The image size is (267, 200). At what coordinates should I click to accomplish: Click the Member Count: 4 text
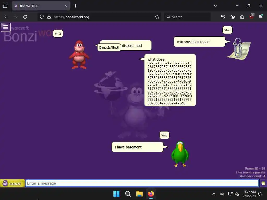click(252, 176)
